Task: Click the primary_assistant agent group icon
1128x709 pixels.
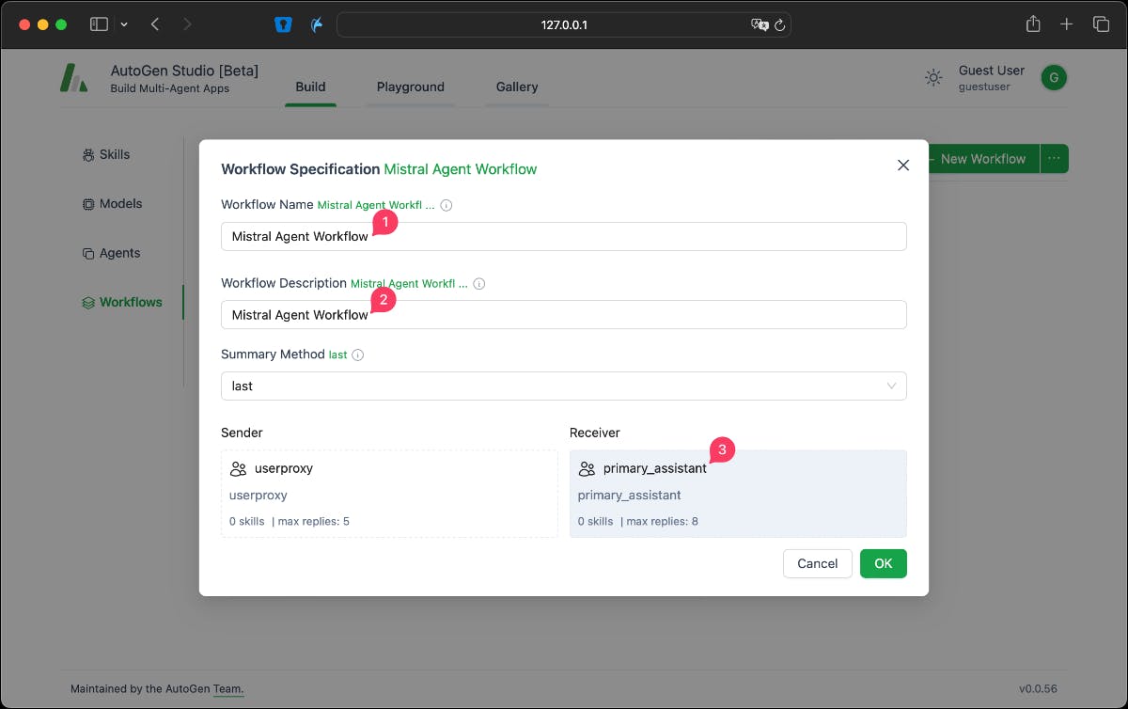Action: 587,468
